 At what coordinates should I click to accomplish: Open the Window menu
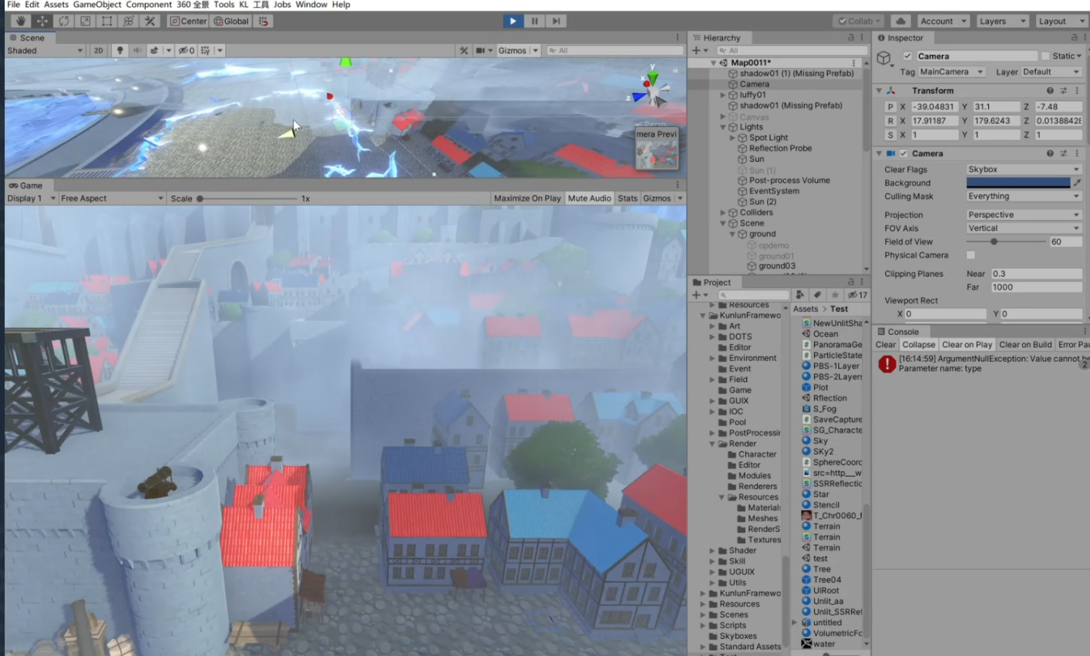pos(311,5)
